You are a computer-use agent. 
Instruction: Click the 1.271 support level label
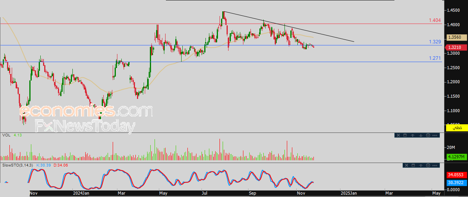435,58
